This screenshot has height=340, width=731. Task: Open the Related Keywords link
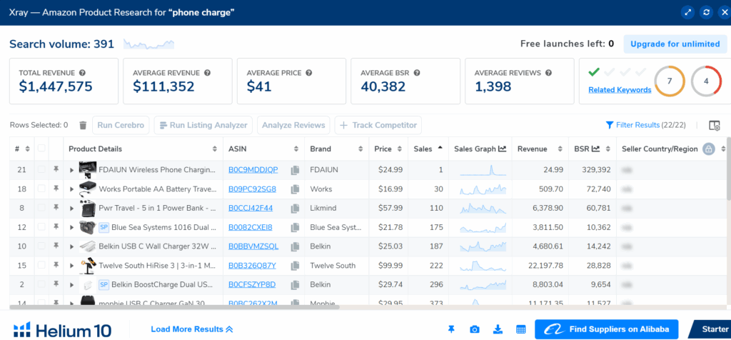[620, 89]
